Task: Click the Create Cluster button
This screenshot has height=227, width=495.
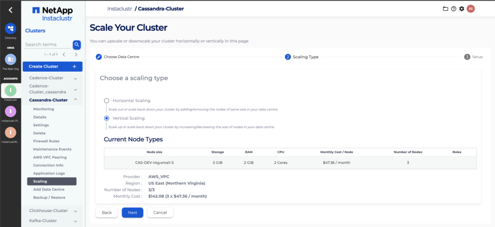Action: 52,67
